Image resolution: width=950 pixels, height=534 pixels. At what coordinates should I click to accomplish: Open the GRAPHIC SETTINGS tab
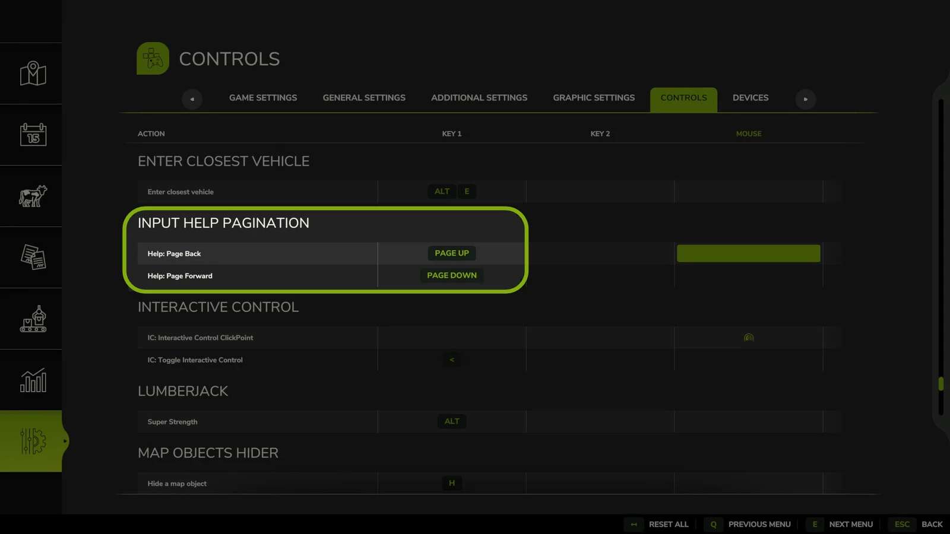point(593,97)
